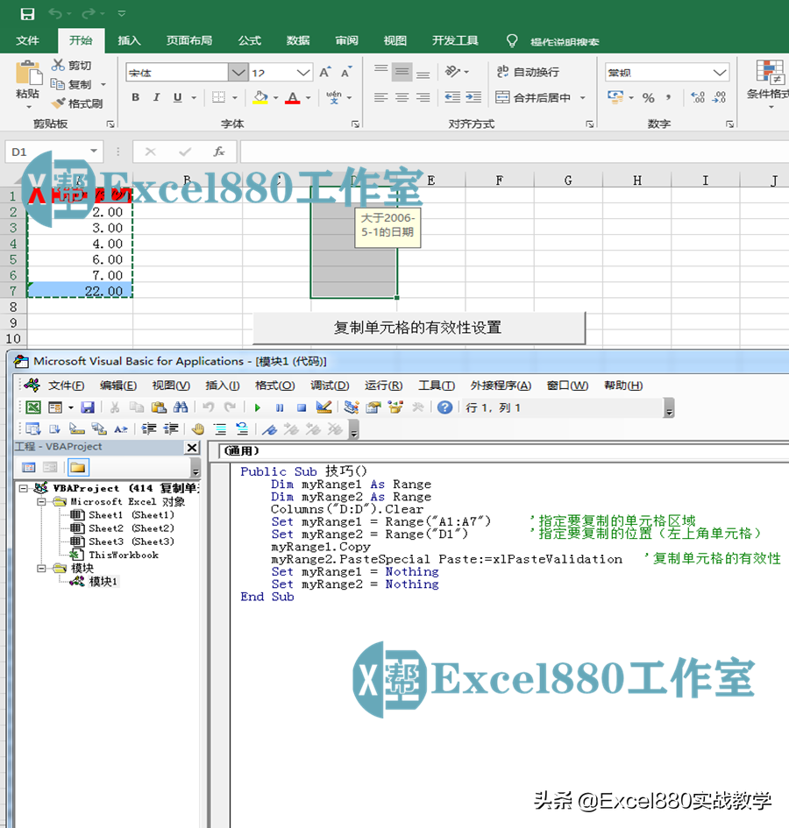The width and height of the screenshot is (789, 828).
Task: Toggle middle vertical alignment in the ribbon
Action: click(x=402, y=73)
